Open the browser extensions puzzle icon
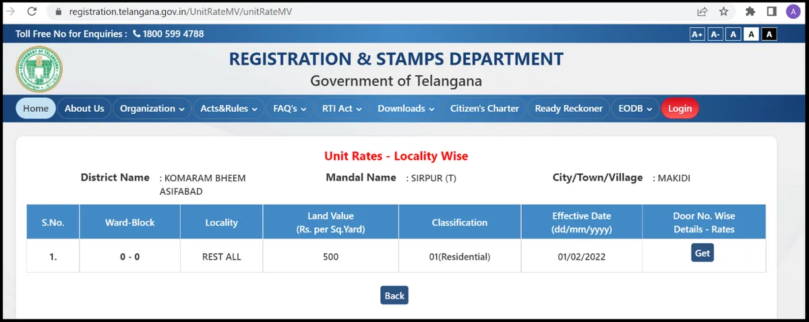809x322 pixels. (750, 11)
